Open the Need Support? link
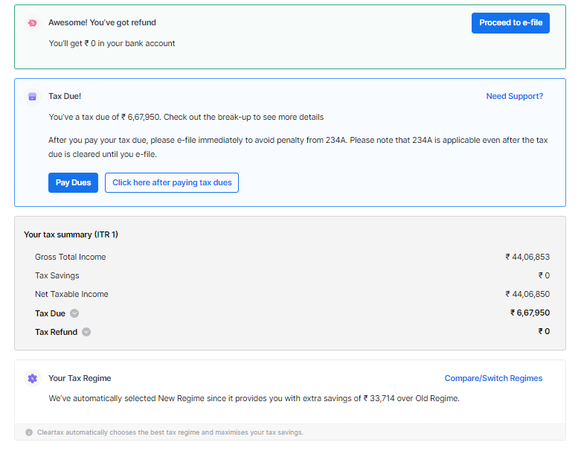Viewport: 581px width, 451px height. click(x=514, y=96)
